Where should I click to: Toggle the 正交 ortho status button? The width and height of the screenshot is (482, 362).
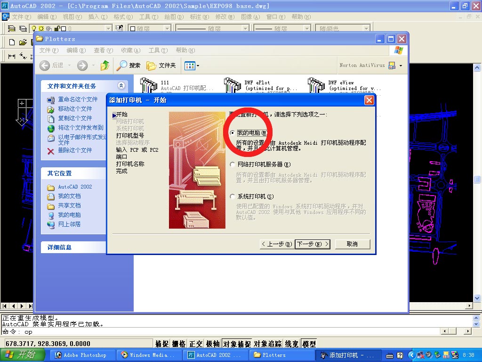click(196, 344)
